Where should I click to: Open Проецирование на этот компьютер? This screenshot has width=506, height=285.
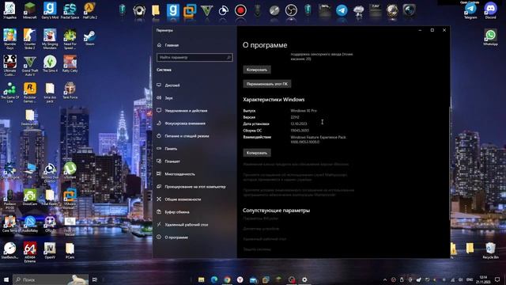point(195,187)
